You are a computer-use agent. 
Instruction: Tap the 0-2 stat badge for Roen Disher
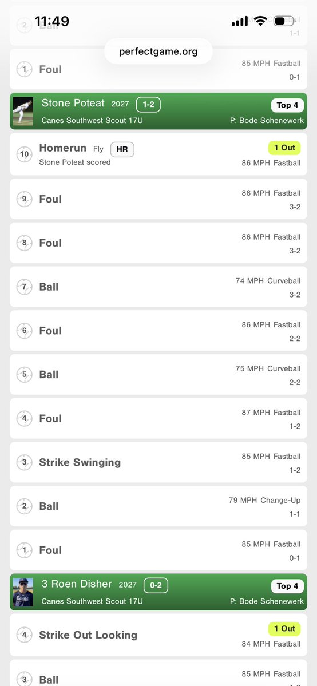tap(156, 585)
